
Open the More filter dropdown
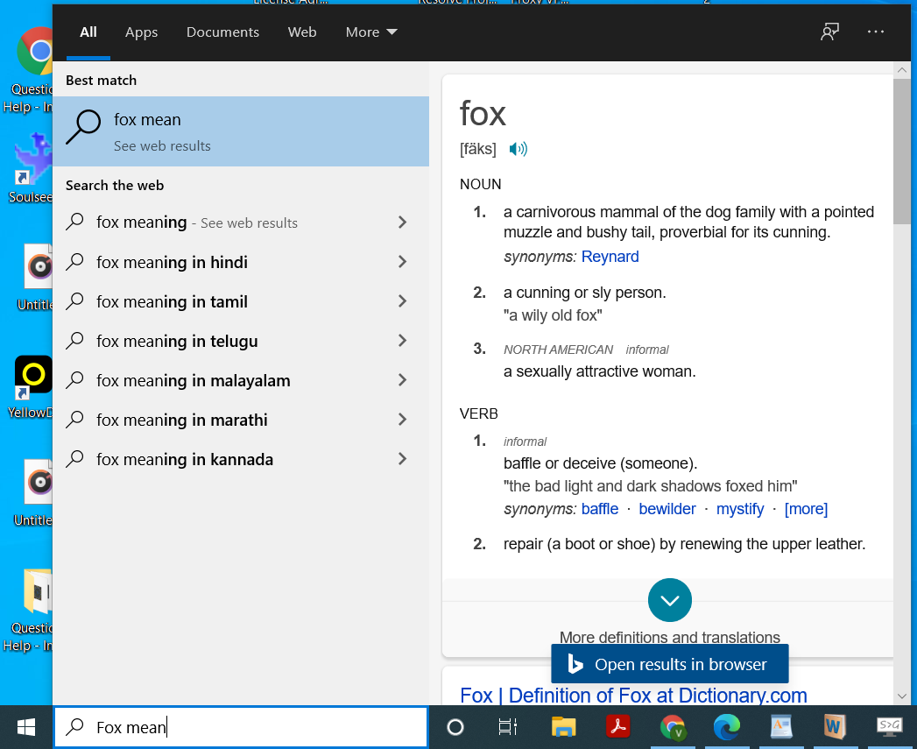[371, 32]
